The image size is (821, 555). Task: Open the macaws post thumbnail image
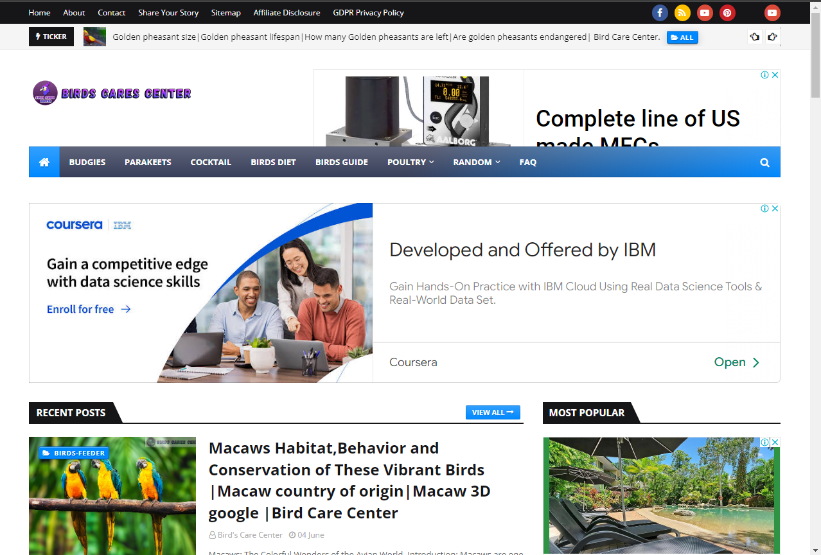(x=112, y=496)
